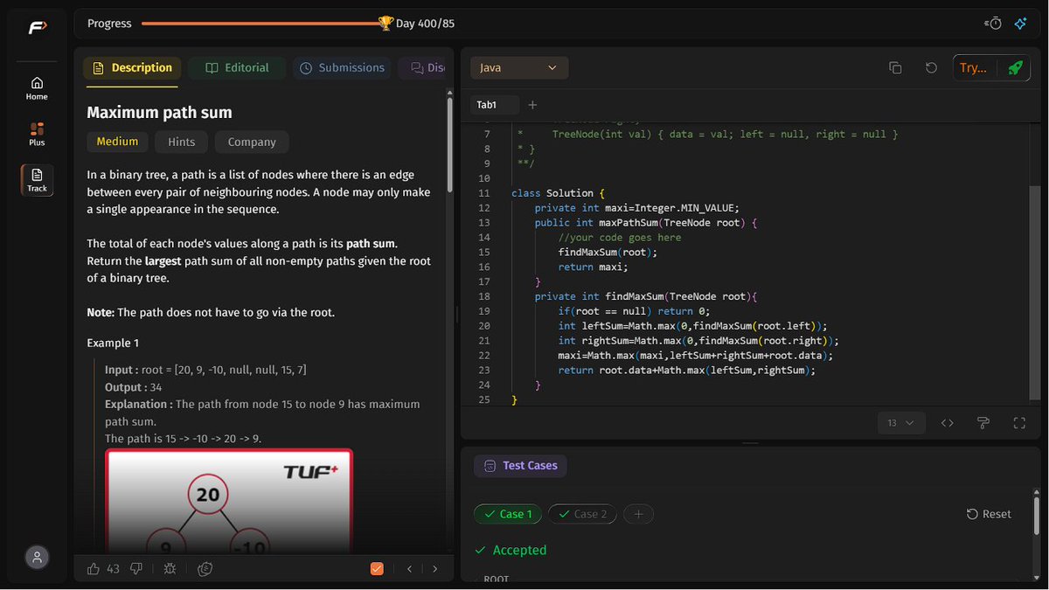Report a bug with bug icon

[170, 569]
